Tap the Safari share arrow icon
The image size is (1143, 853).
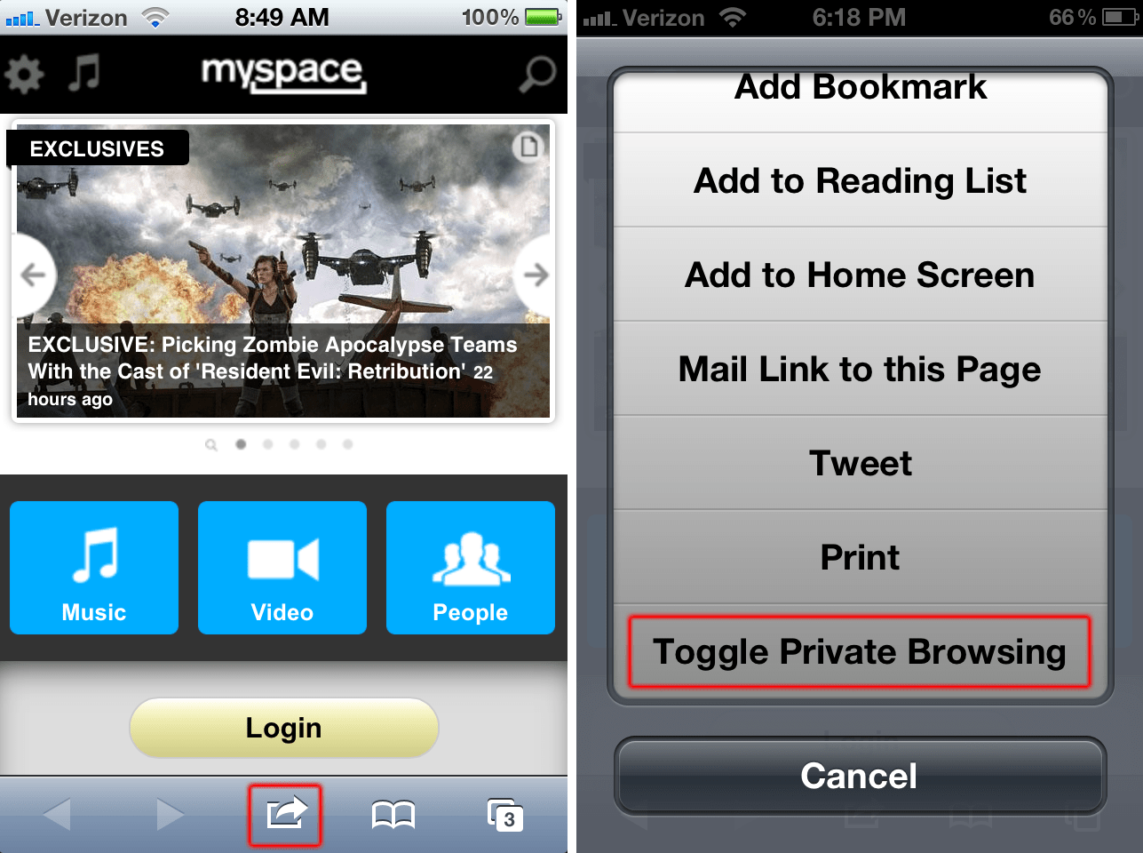click(285, 814)
